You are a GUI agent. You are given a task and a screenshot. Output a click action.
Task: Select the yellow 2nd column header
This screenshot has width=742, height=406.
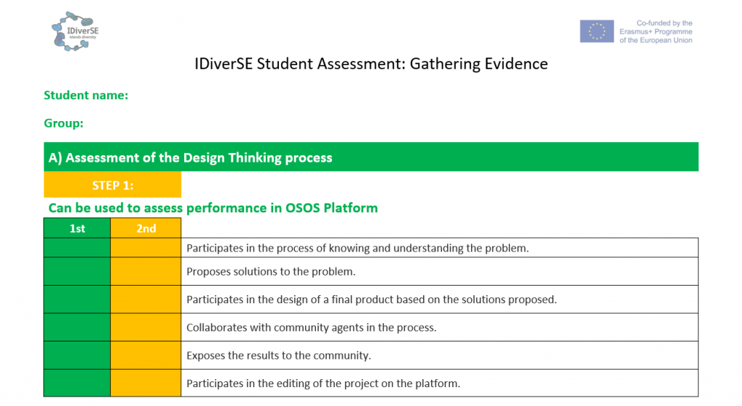pyautogui.click(x=146, y=228)
